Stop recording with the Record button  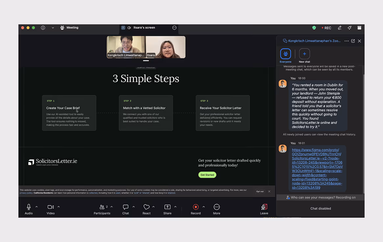196,209
